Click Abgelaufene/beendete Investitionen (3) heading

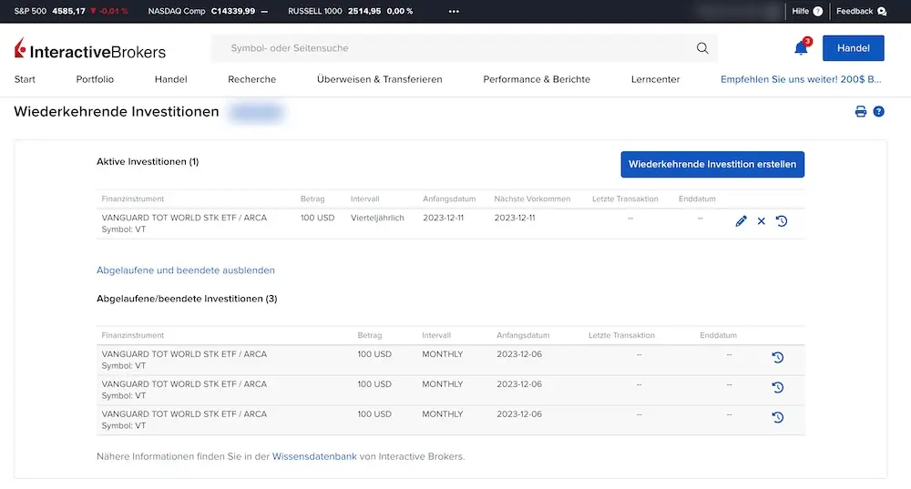click(x=187, y=299)
